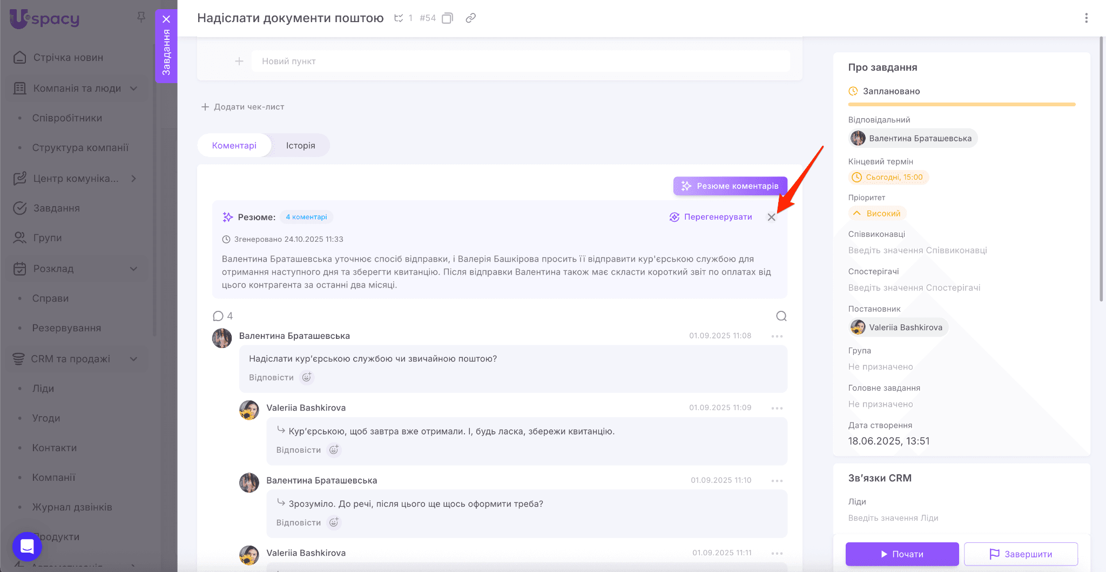Screen dimensions: 1106x572
Task: Click the Високий priority badge
Action: (x=877, y=214)
